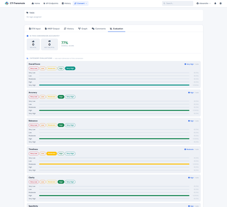Viewport: 227px width, 207px height.
Task: Vote Not Helpful with thumbs down
Action: click(49, 44)
